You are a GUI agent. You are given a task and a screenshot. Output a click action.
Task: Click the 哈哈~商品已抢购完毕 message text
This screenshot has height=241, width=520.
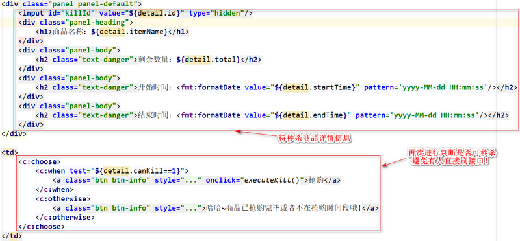coord(283,208)
